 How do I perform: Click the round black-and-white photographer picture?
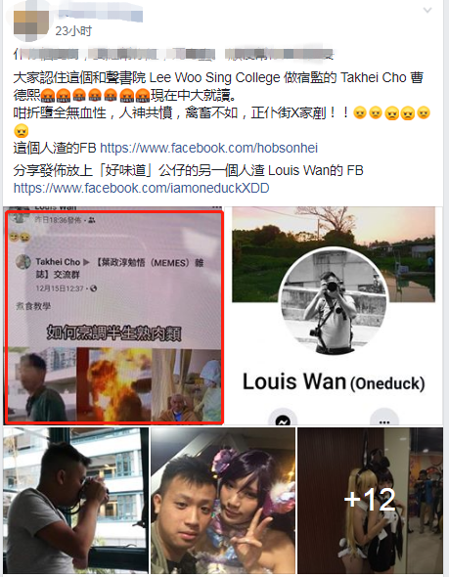(x=333, y=301)
